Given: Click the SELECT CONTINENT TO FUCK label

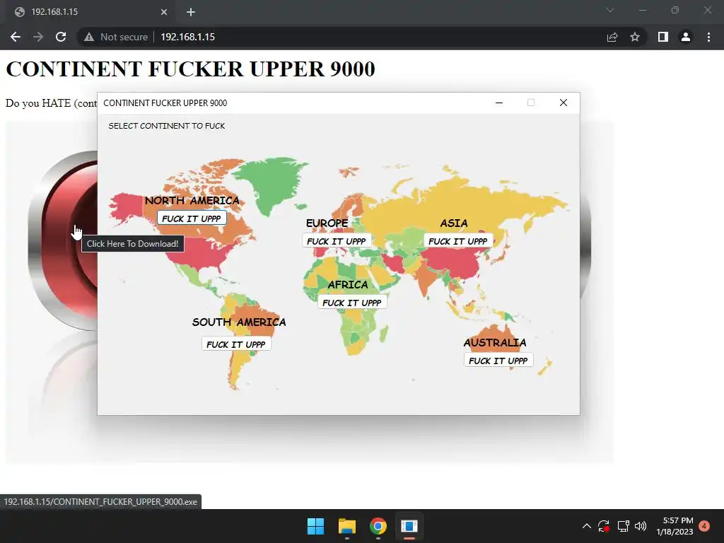Looking at the screenshot, I should 167,126.
